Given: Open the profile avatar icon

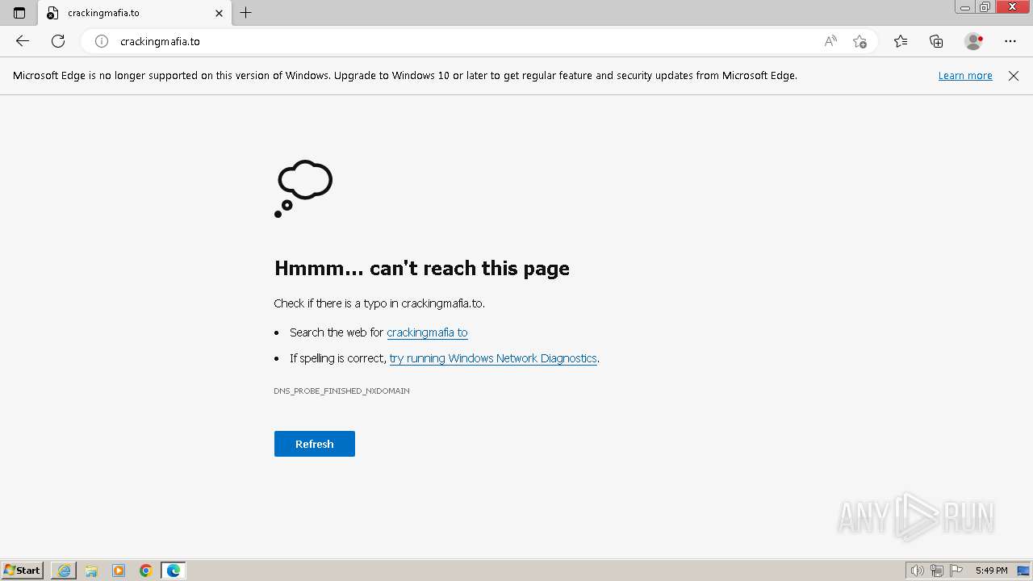Looking at the screenshot, I should [974, 41].
